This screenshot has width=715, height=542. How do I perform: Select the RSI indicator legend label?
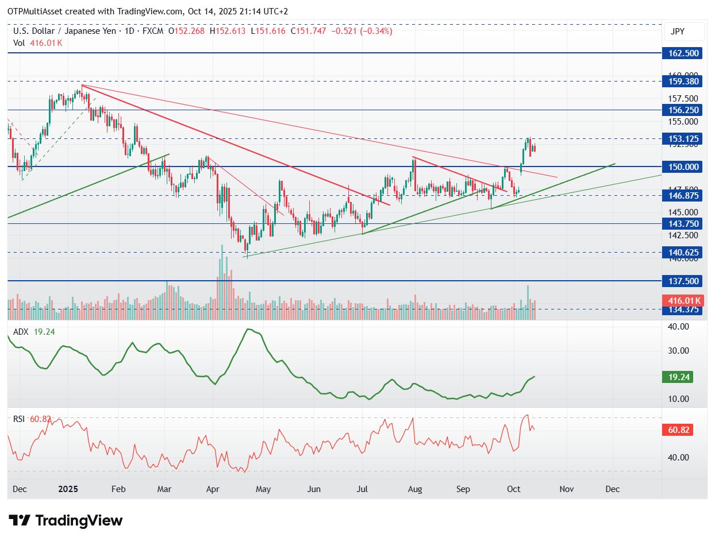19,419
